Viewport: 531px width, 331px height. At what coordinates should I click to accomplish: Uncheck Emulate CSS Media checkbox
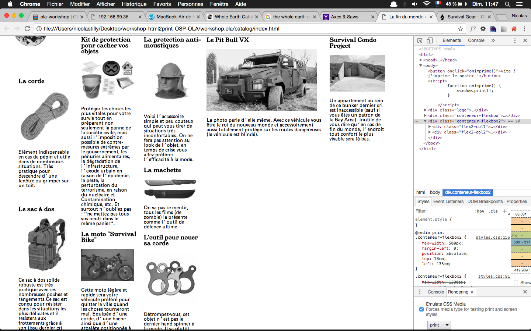click(x=421, y=309)
